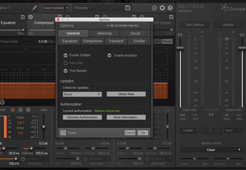
Task: Open the Exciter options tab
Action: pyautogui.click(x=139, y=41)
